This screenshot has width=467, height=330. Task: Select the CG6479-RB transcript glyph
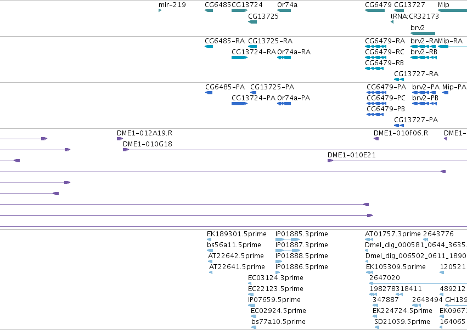point(374,69)
